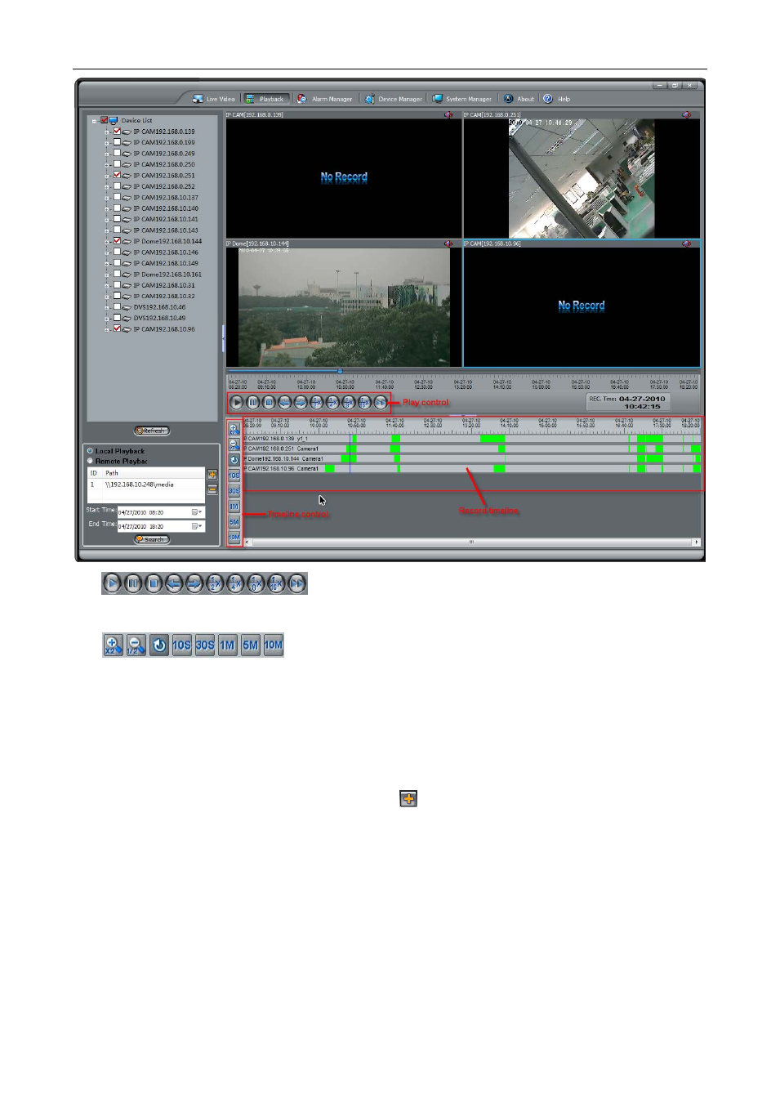Viewport: 780px width, 1103px height.
Task: Expand the IP CAM192.168.10.140 tree node
Action: coord(107,209)
